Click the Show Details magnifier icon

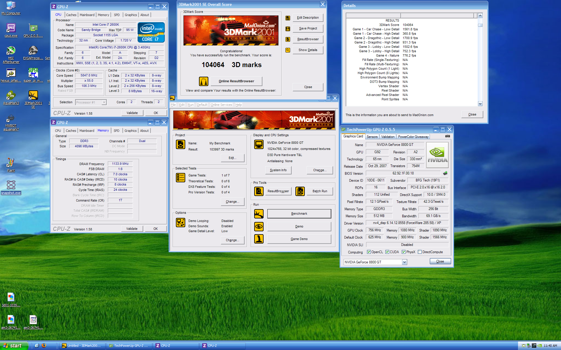pos(288,50)
